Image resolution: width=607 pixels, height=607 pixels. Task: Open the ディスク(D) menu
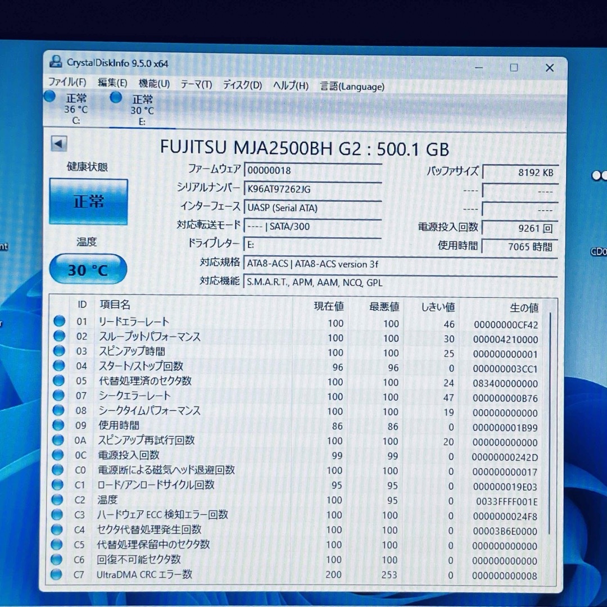[242, 85]
